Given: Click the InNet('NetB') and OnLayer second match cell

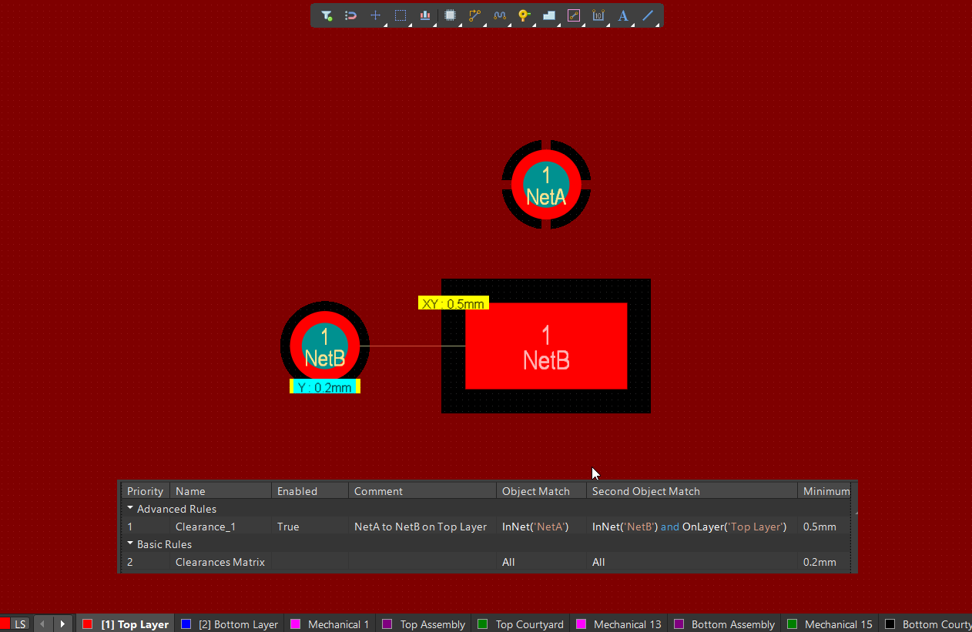Looking at the screenshot, I should tap(691, 527).
